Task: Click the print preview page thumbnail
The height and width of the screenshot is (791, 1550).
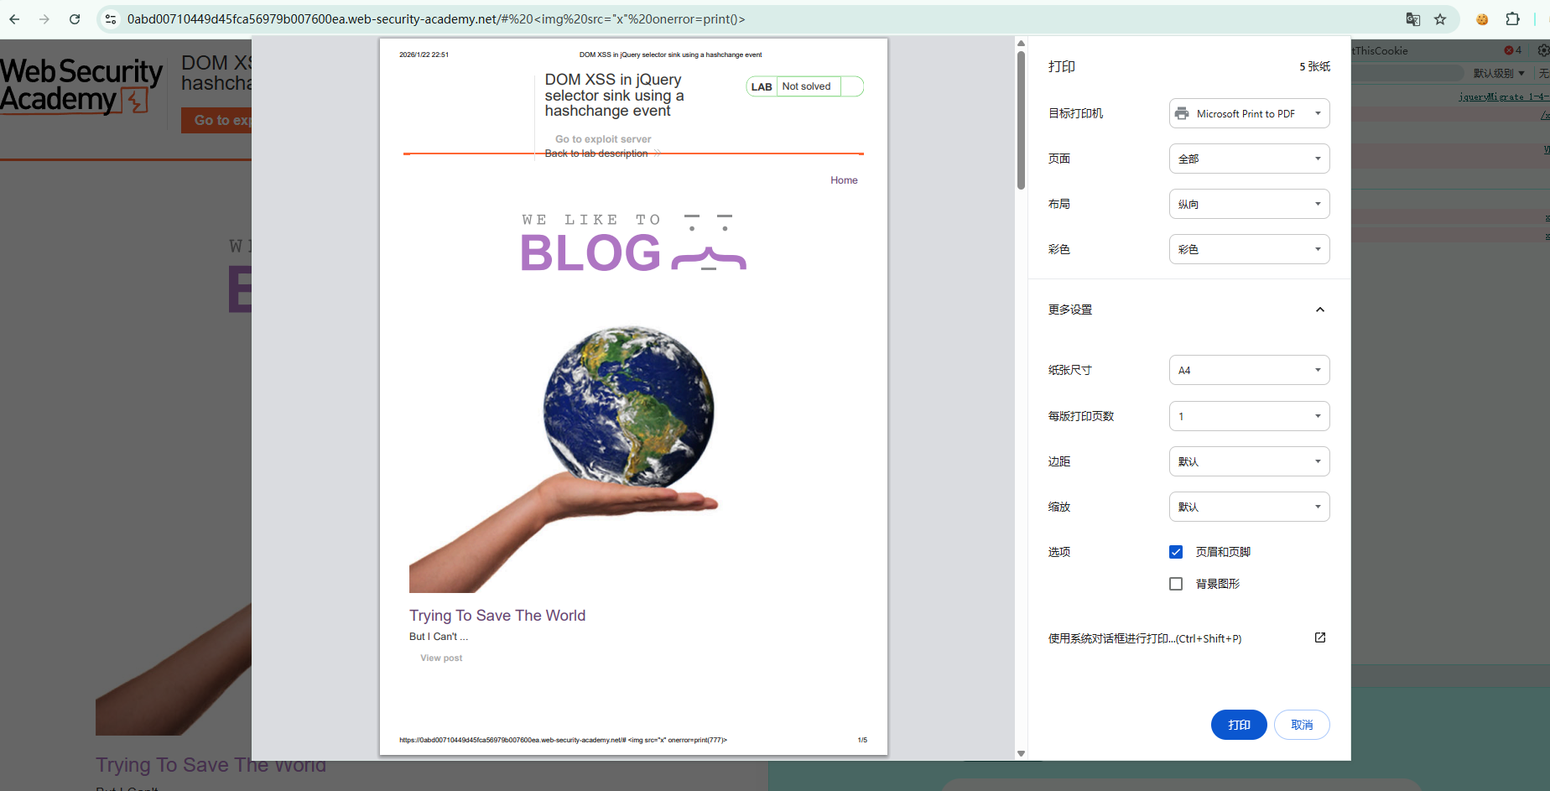Action: [x=633, y=397]
